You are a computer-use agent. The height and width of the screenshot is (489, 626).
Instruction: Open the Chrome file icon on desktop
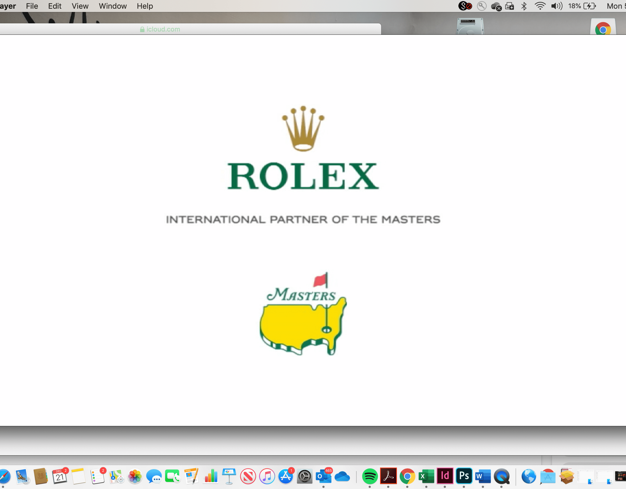click(x=603, y=27)
